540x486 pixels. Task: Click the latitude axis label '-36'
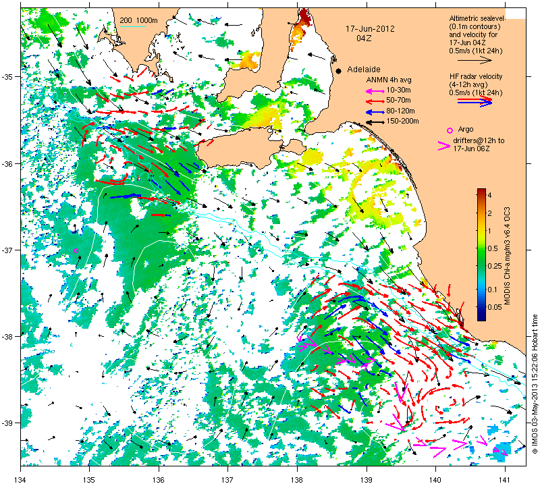coord(7,163)
